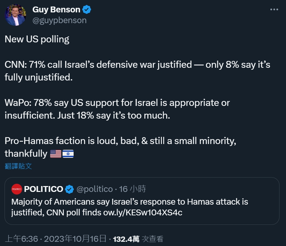286x246 pixels.
Task: Click Guy Benson's profile avatar photo
Action: coord(15,15)
